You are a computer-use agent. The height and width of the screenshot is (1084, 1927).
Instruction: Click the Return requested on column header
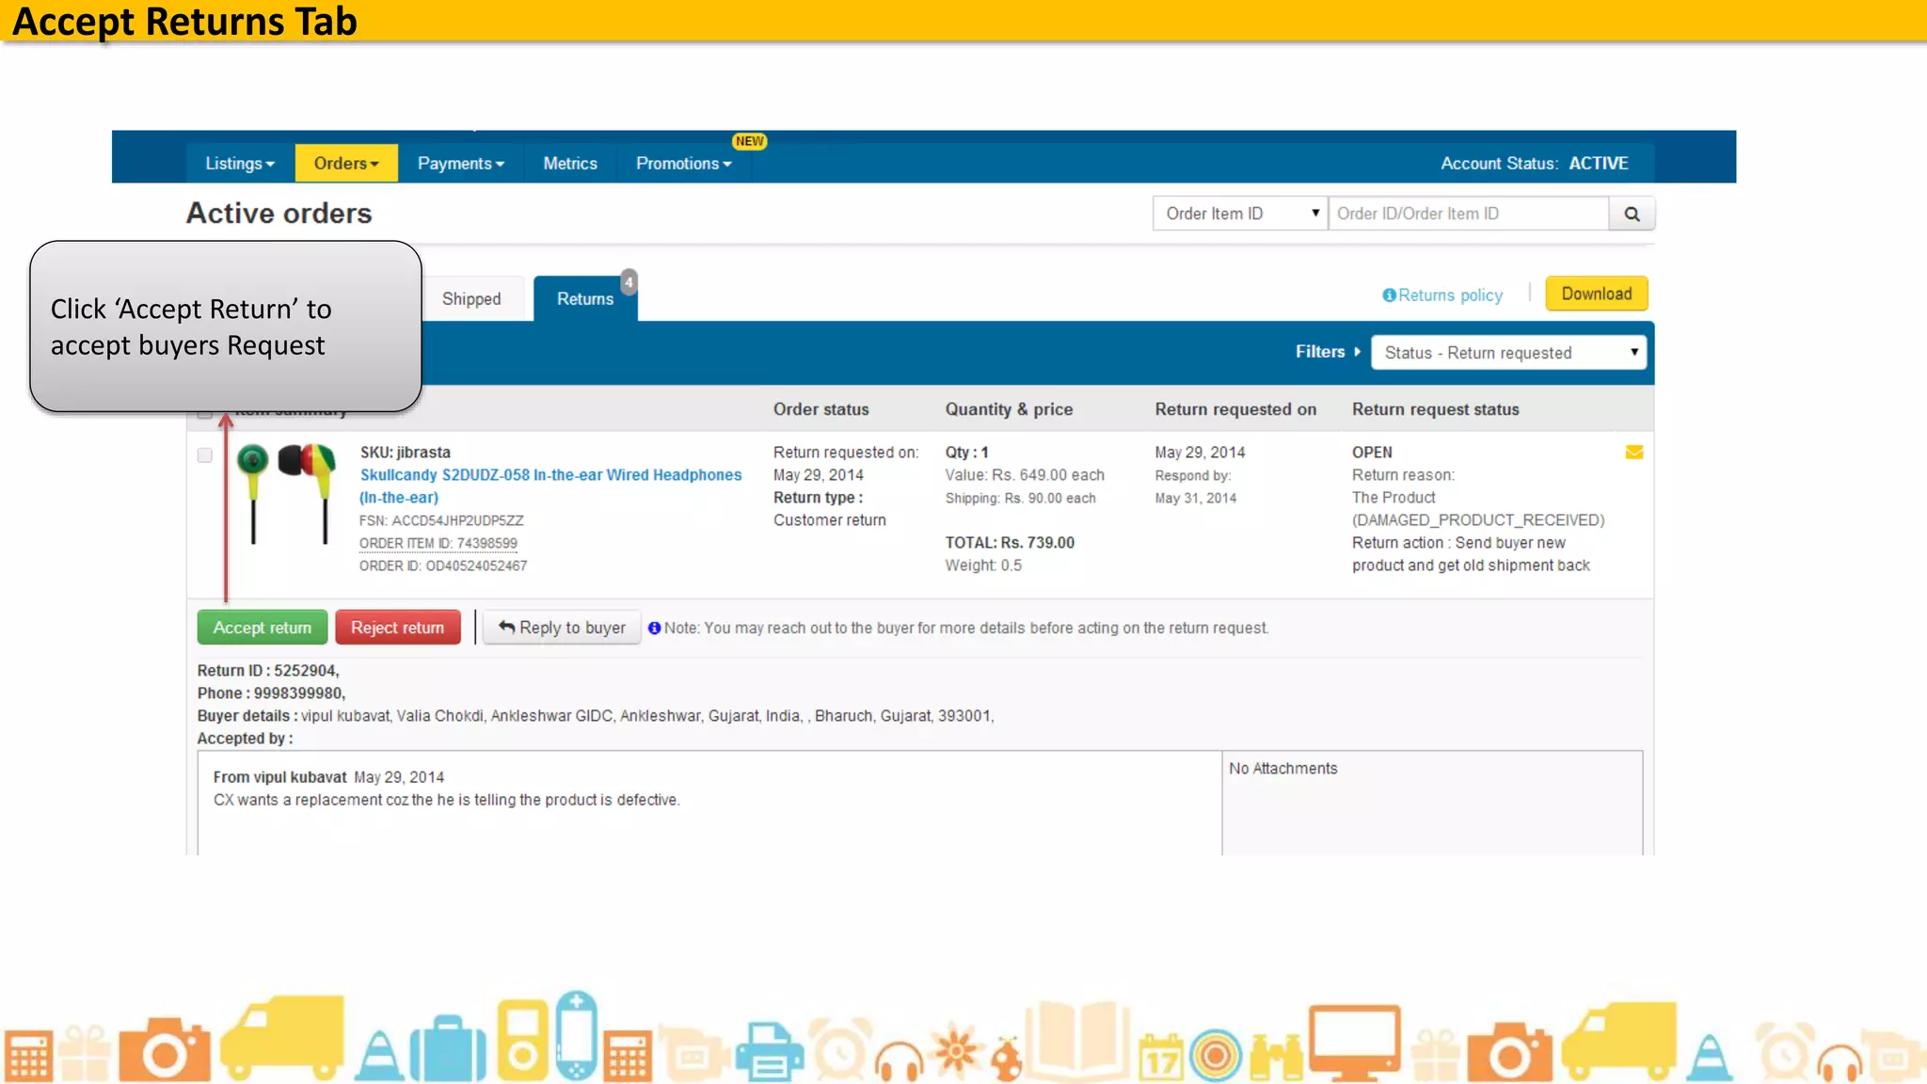click(x=1235, y=409)
